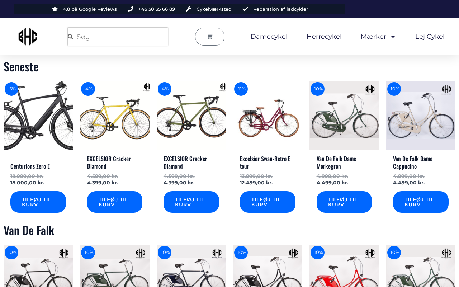The image size is (459, 287).
Task: Add Centurions Zero E to cart
Action: 38,202
